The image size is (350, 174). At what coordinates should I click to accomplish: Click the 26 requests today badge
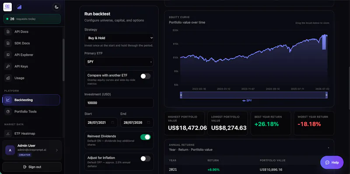tap(32, 19)
